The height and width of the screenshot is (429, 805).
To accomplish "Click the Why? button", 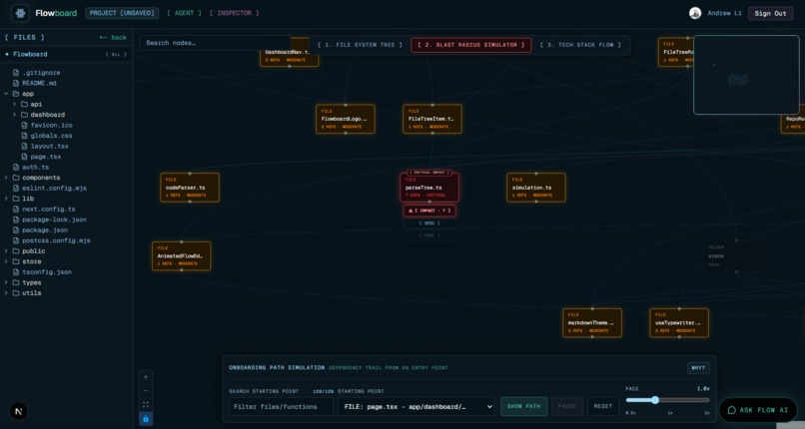I will [698, 367].
